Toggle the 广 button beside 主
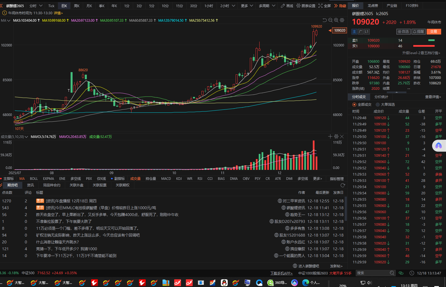This screenshot has width=446, height=287. click(360, 32)
